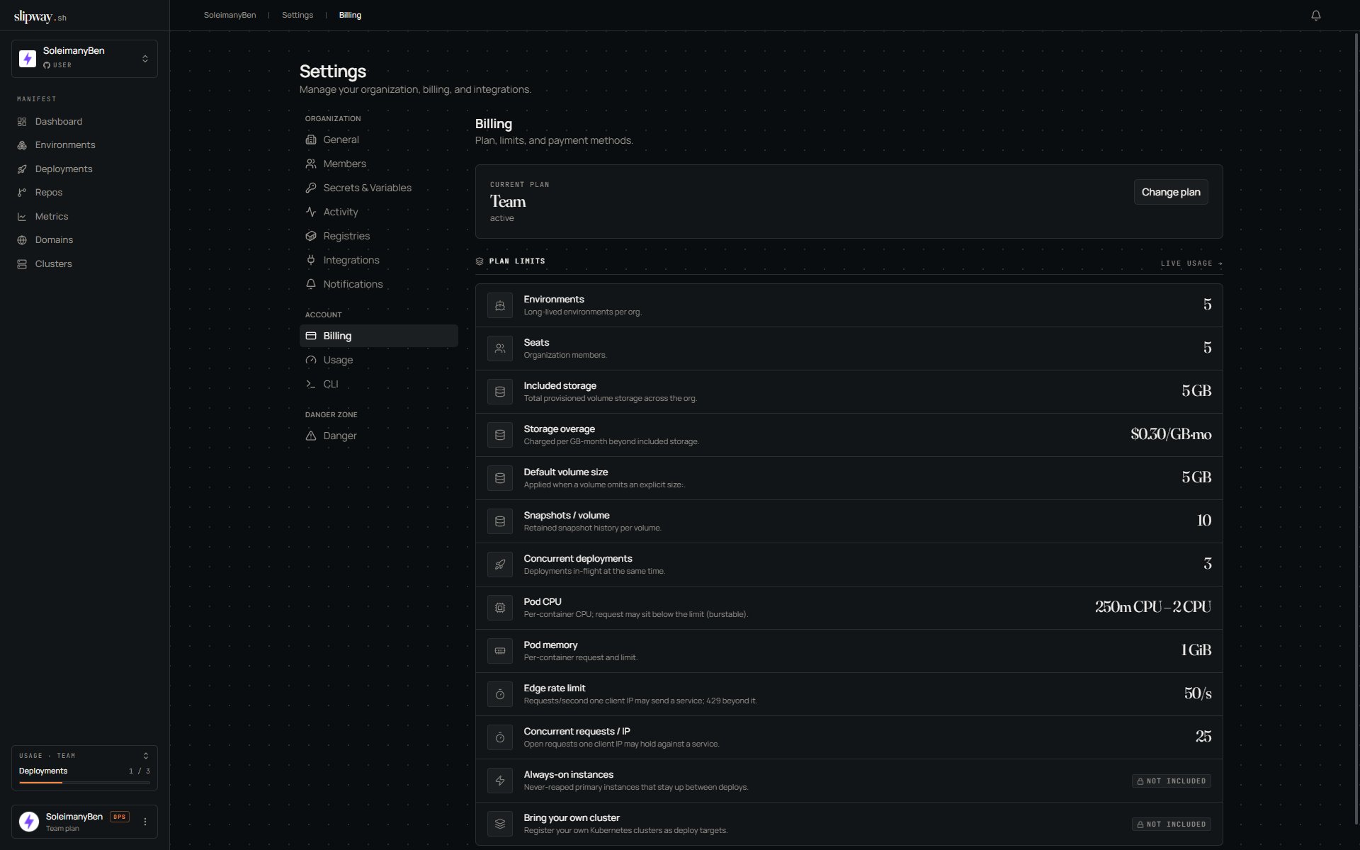The height and width of the screenshot is (850, 1360).
Task: Click the Plan Limits layers icon
Action: [x=480, y=261]
